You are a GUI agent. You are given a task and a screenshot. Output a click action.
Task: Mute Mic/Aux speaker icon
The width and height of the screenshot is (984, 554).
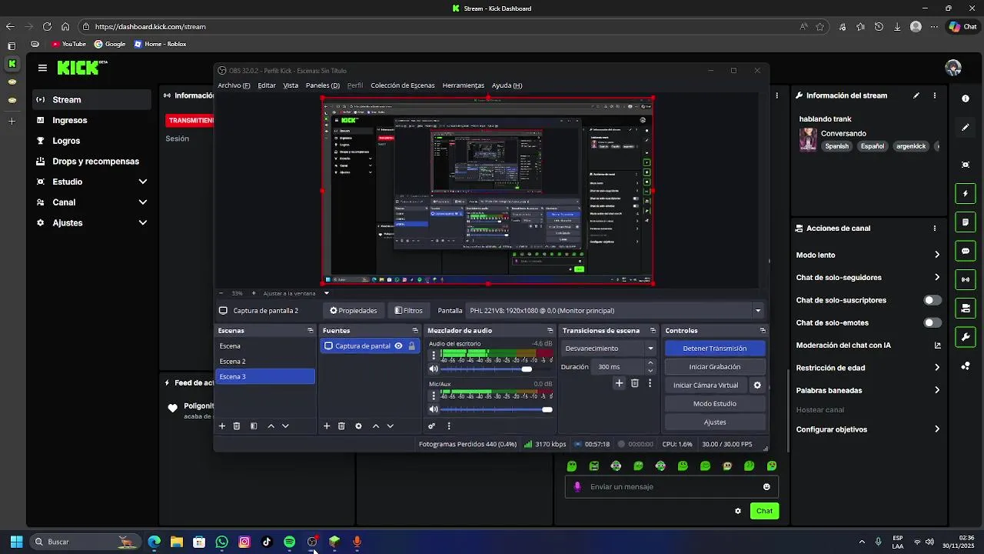click(x=434, y=409)
